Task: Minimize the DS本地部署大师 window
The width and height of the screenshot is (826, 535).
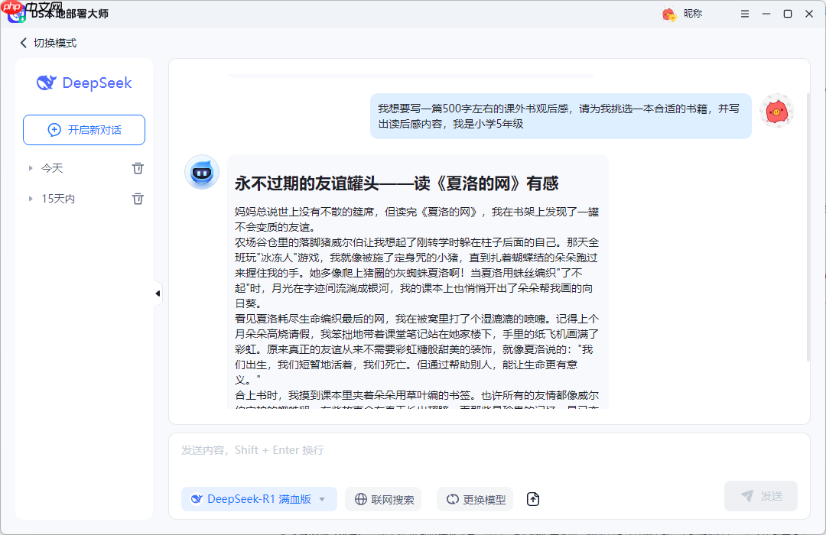Action: point(766,14)
